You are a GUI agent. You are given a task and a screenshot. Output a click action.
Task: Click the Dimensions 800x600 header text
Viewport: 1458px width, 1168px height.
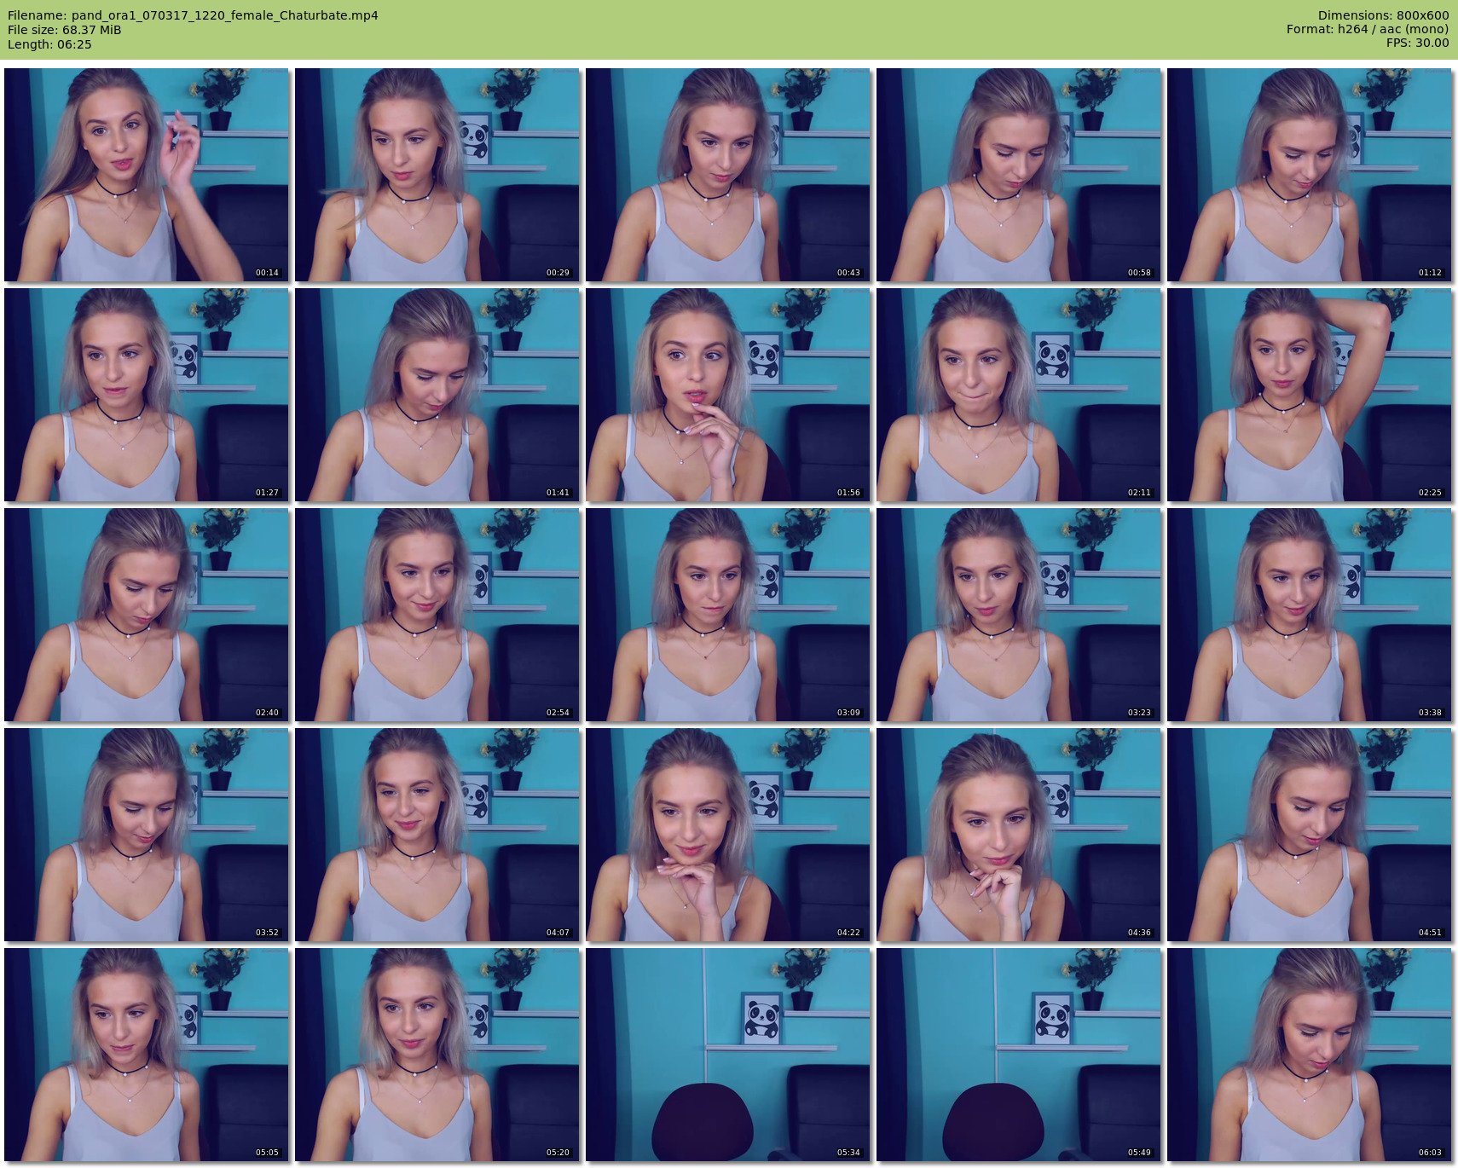[1383, 15]
